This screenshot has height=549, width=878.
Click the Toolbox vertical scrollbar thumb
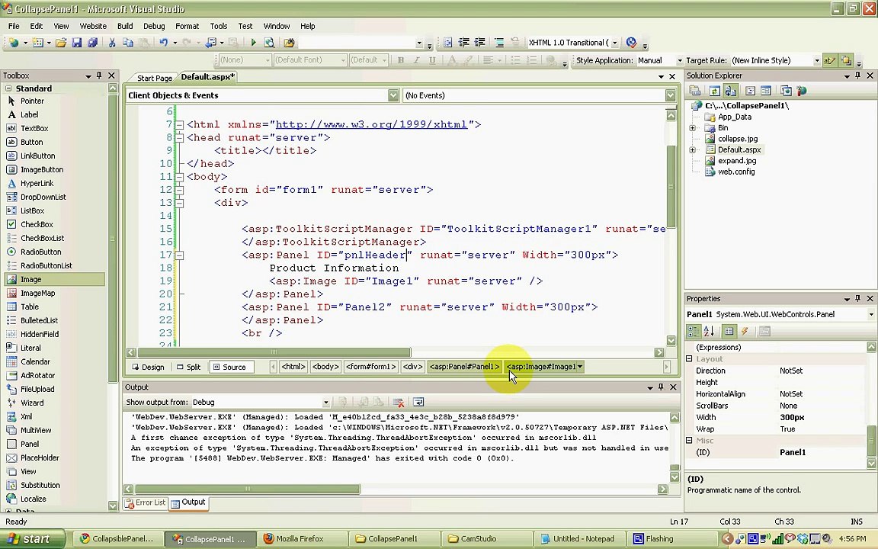pos(113,239)
